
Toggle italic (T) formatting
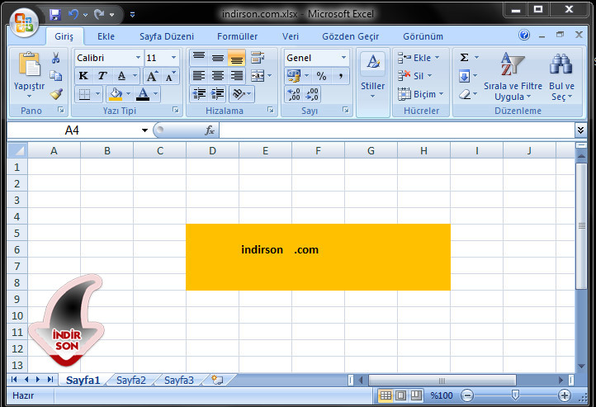(102, 76)
